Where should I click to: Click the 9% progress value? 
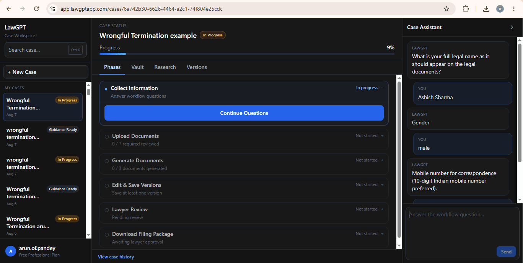(x=391, y=47)
